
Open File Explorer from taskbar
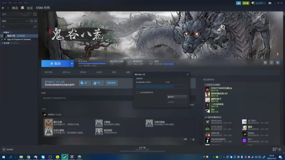21,157
